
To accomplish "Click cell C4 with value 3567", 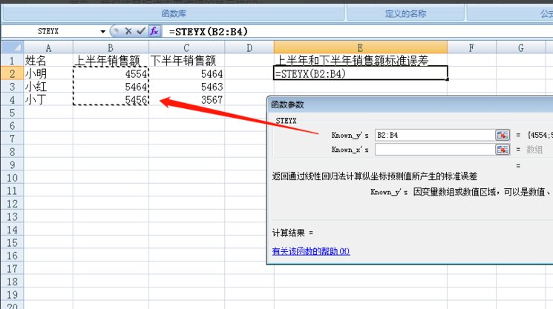I will pos(186,100).
